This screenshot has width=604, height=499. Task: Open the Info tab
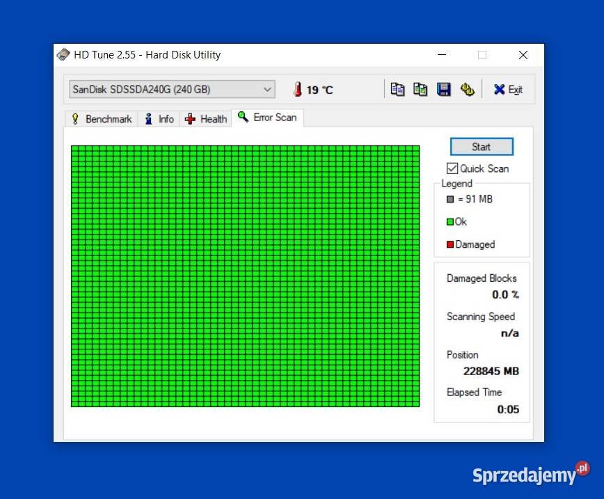tap(159, 119)
